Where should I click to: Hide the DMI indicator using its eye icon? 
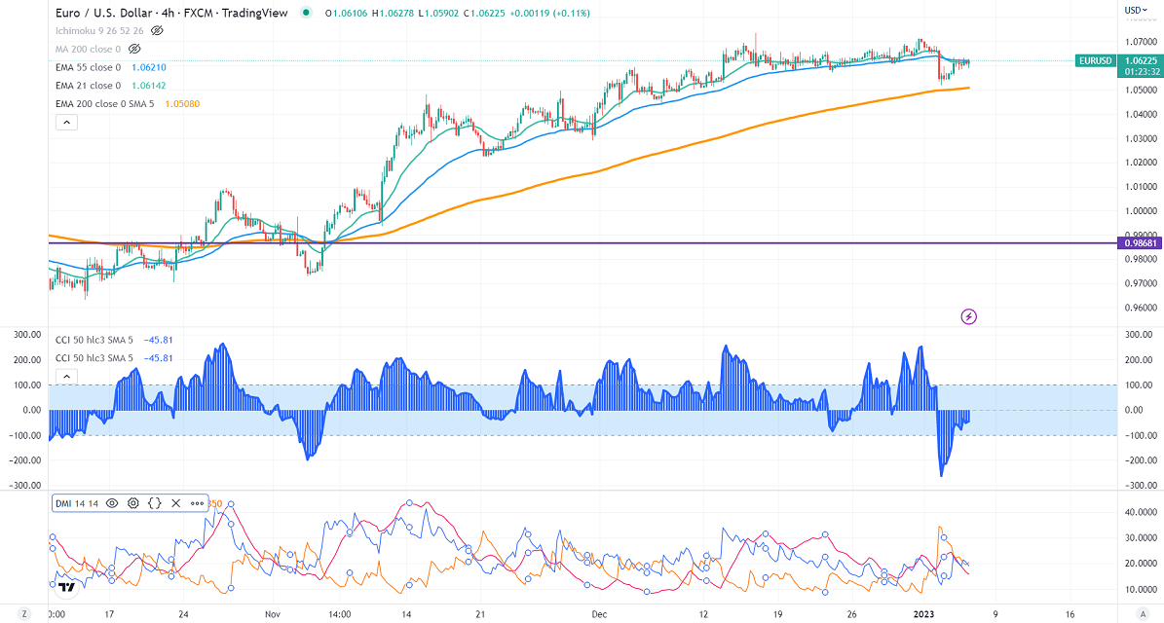(x=112, y=503)
